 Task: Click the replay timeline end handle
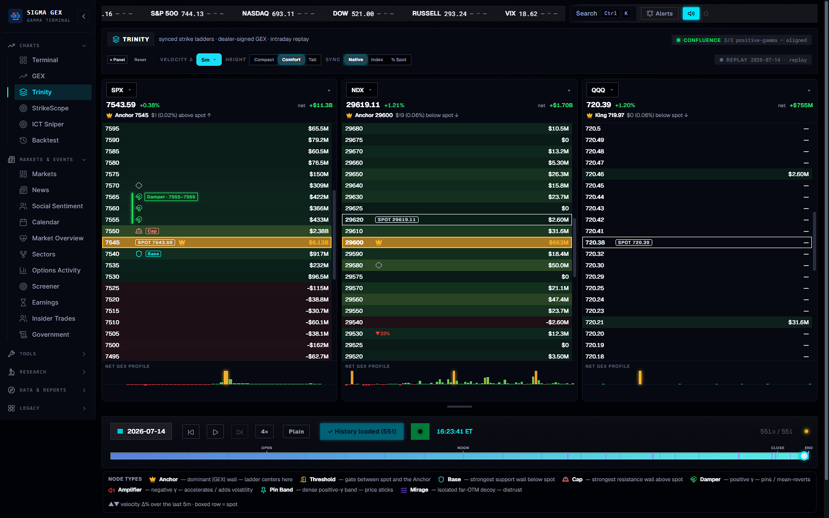(804, 456)
